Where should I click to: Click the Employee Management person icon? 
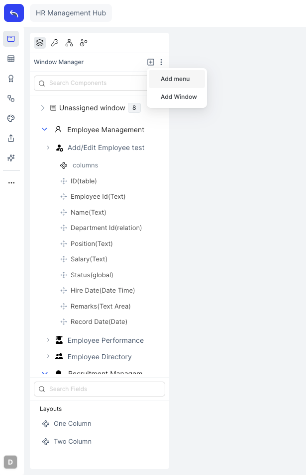click(x=58, y=130)
